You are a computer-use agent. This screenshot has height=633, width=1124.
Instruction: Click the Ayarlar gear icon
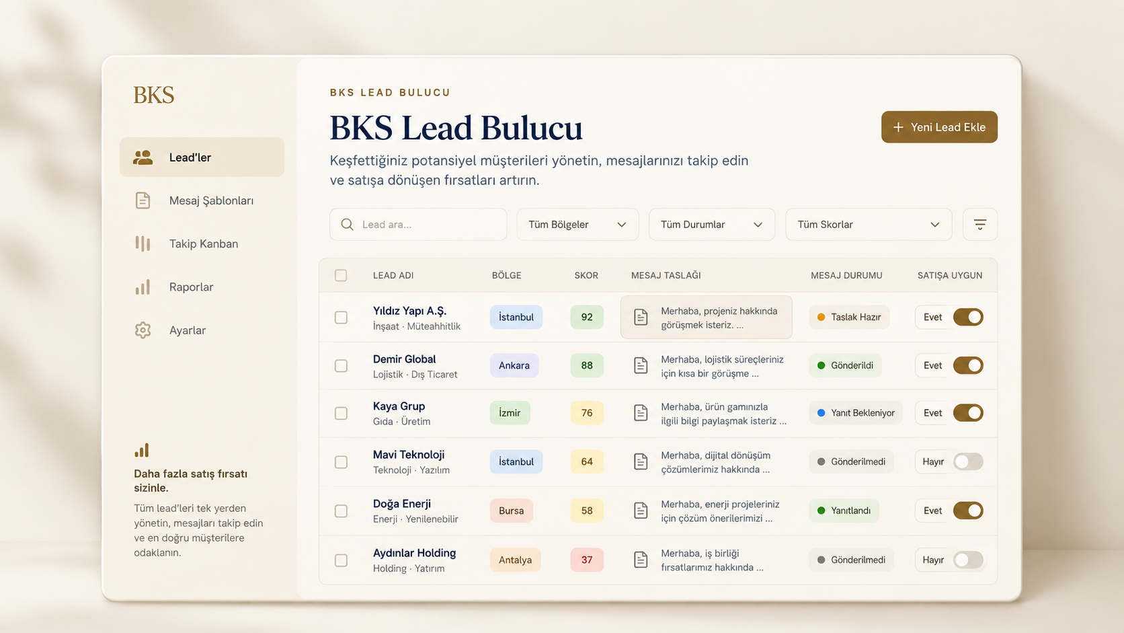[x=143, y=330]
